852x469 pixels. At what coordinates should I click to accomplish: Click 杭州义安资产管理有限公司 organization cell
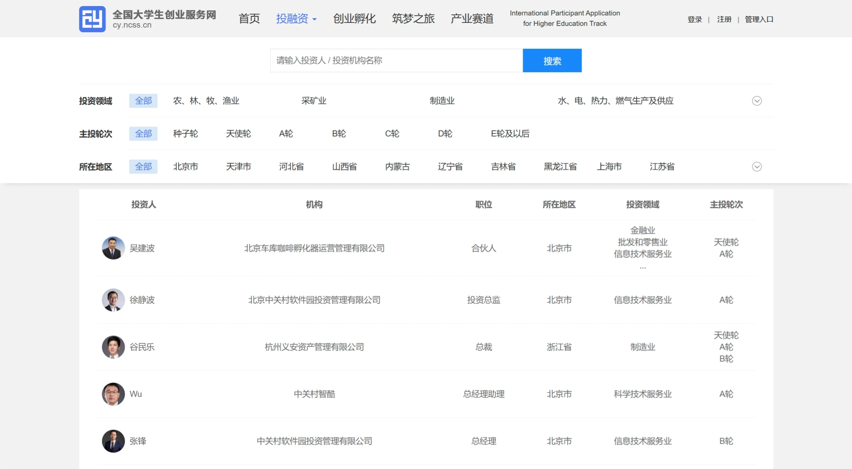(314, 347)
